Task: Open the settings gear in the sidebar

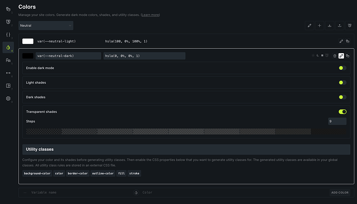Action: click(8, 98)
